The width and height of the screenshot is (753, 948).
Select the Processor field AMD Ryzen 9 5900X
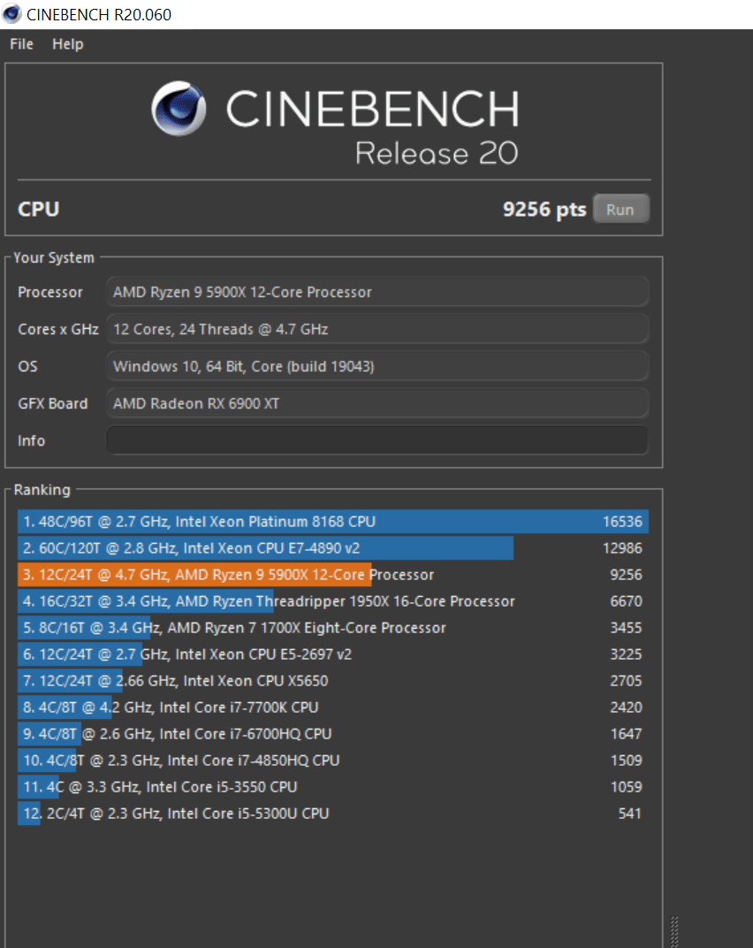377,292
